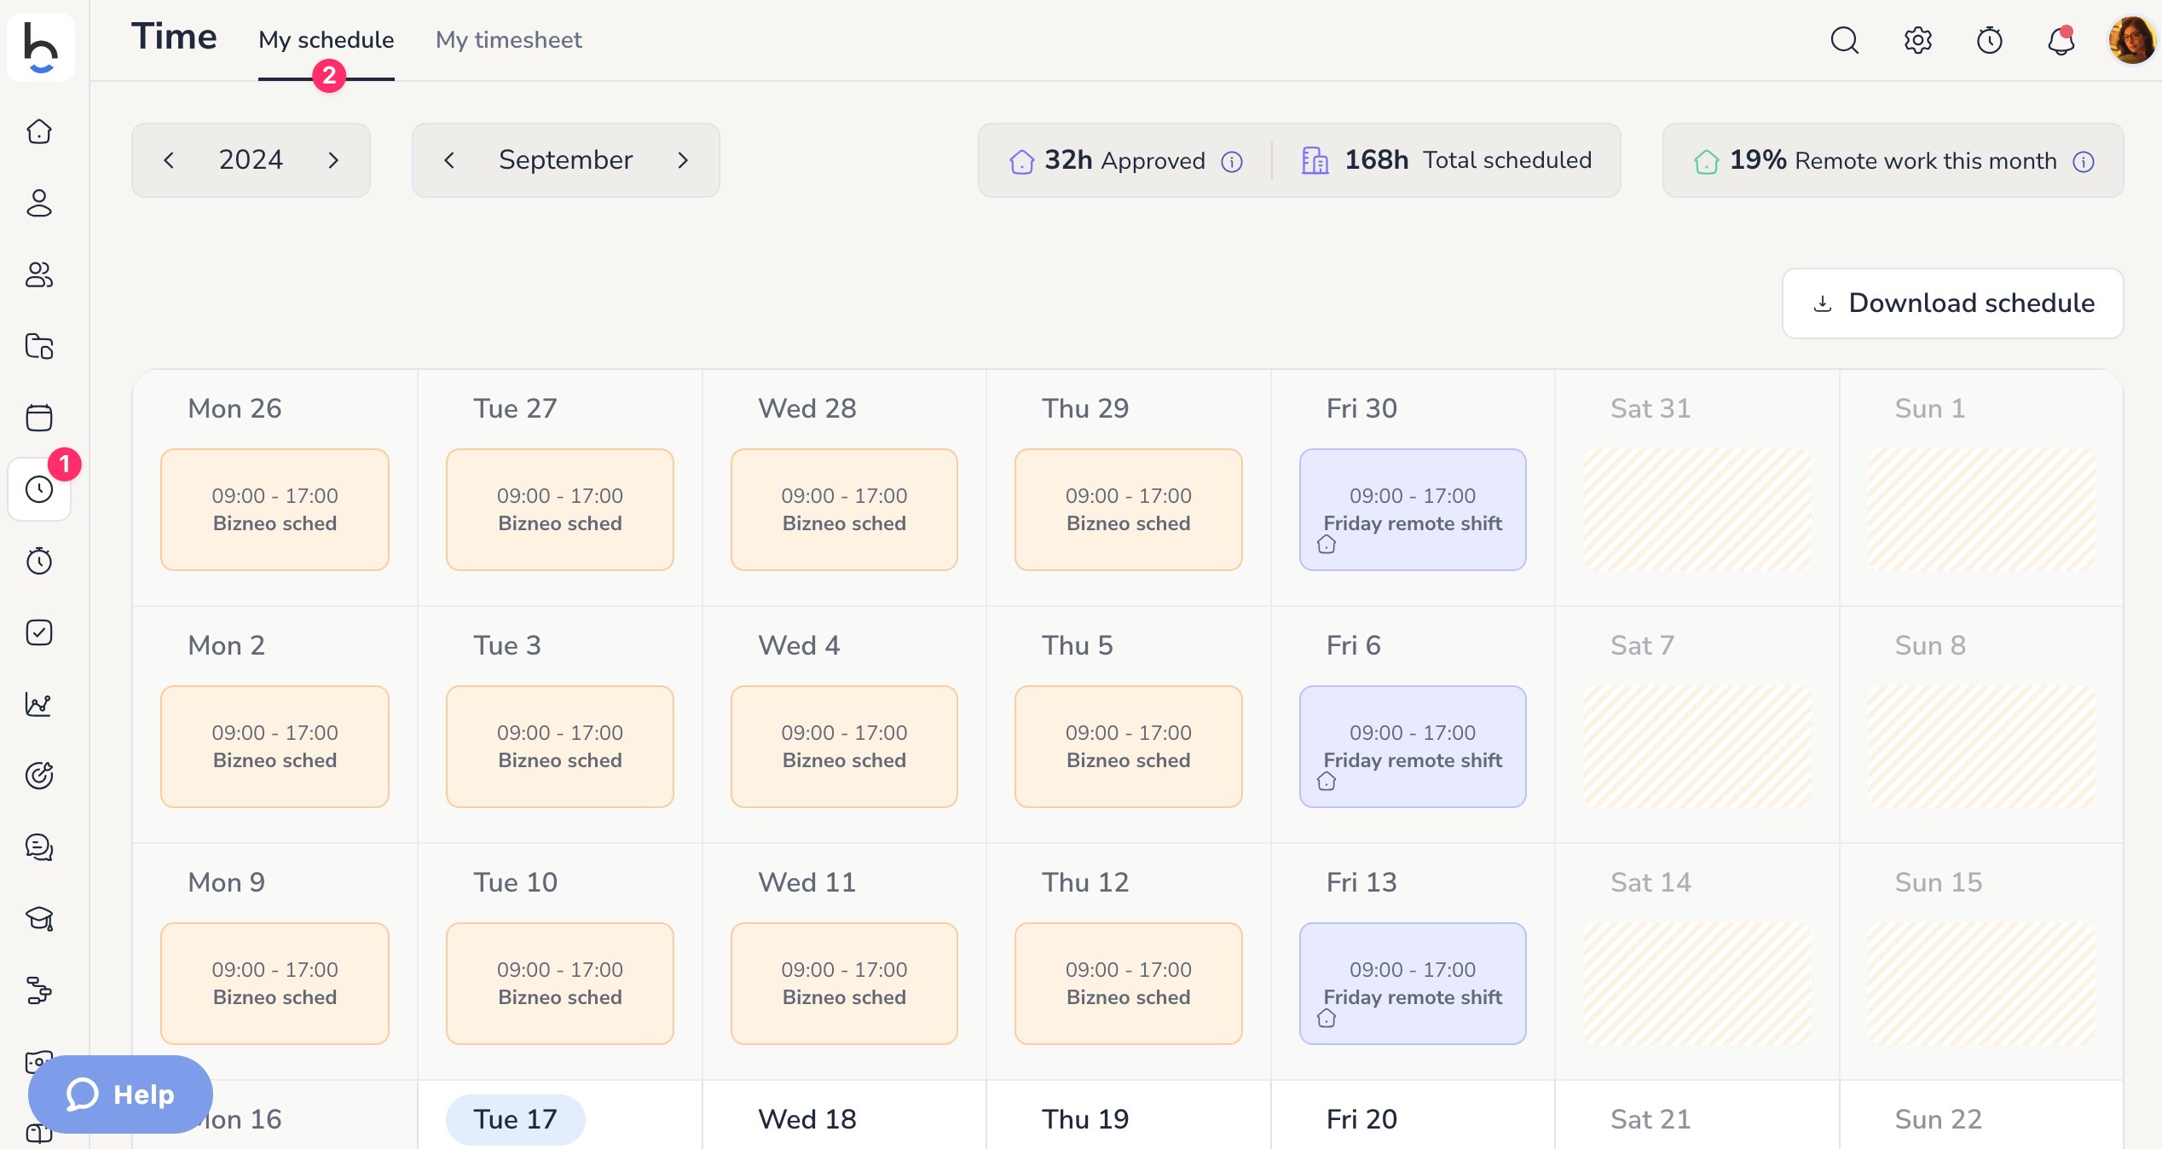Image resolution: width=2162 pixels, height=1149 pixels.
Task: Click the building icon beside 168h Total scheduled
Action: point(1315,160)
